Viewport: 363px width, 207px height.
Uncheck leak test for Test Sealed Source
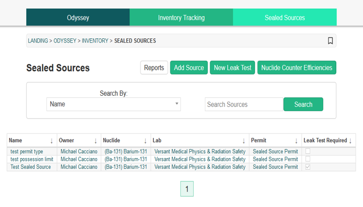click(x=308, y=167)
